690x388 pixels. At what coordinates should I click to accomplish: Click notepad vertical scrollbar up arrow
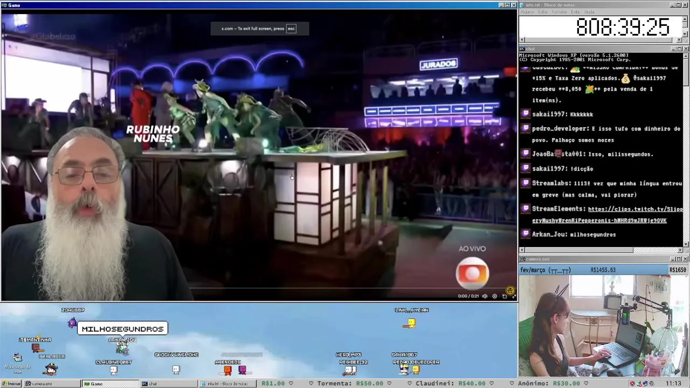pos(686,18)
